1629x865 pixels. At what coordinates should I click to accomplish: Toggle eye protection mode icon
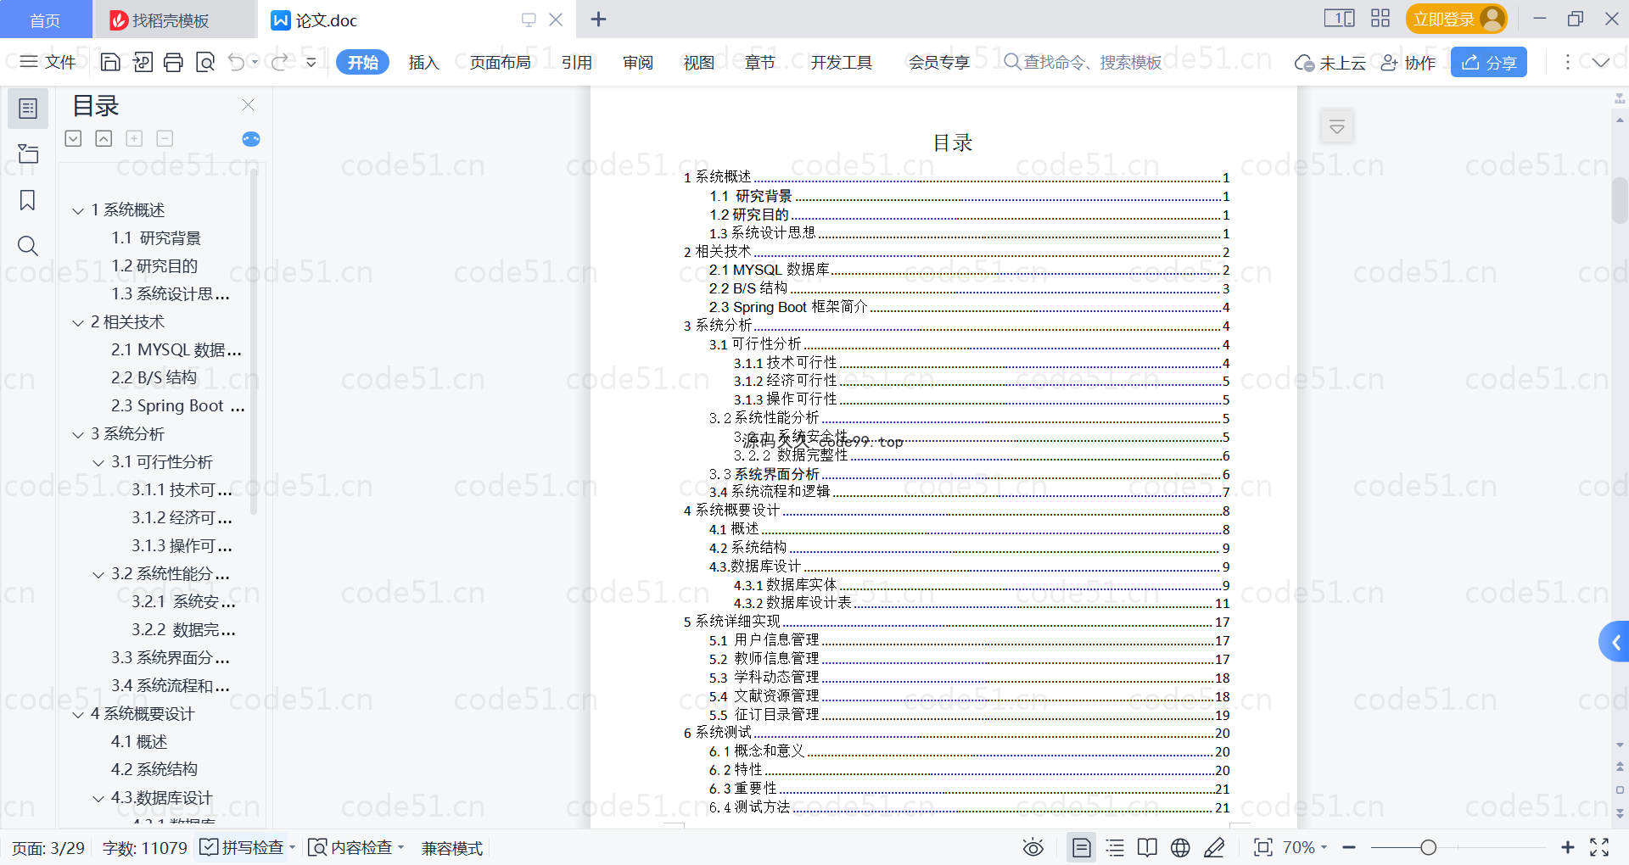(1033, 847)
